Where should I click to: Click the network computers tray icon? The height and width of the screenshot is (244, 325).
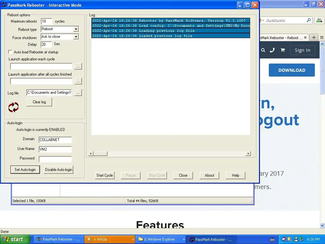284,239
